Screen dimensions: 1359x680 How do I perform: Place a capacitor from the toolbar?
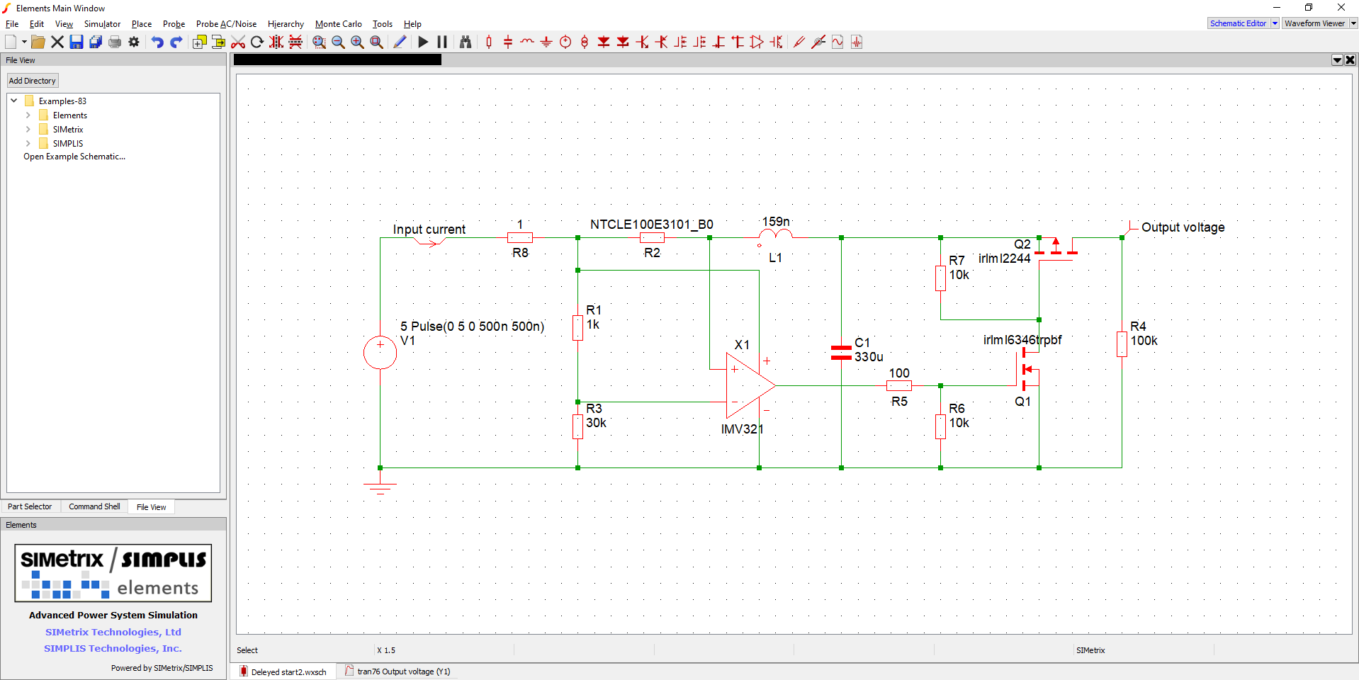[x=508, y=42]
